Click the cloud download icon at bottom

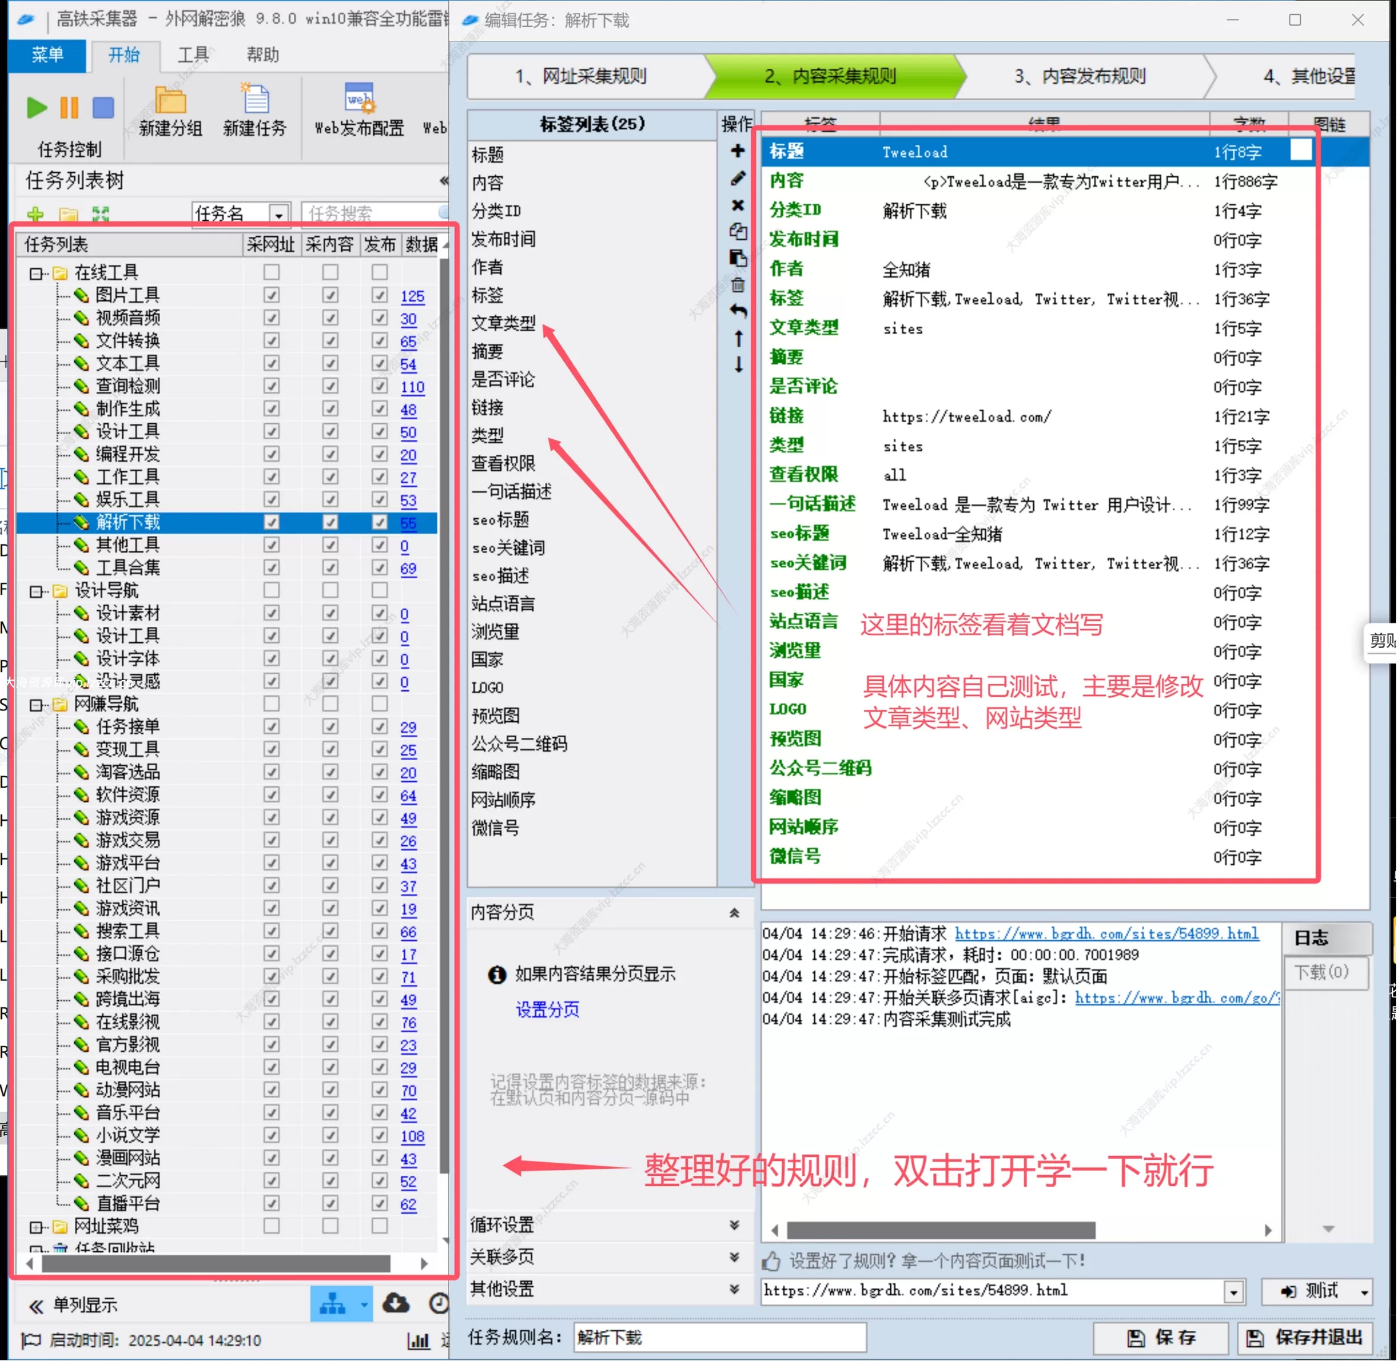[395, 1303]
